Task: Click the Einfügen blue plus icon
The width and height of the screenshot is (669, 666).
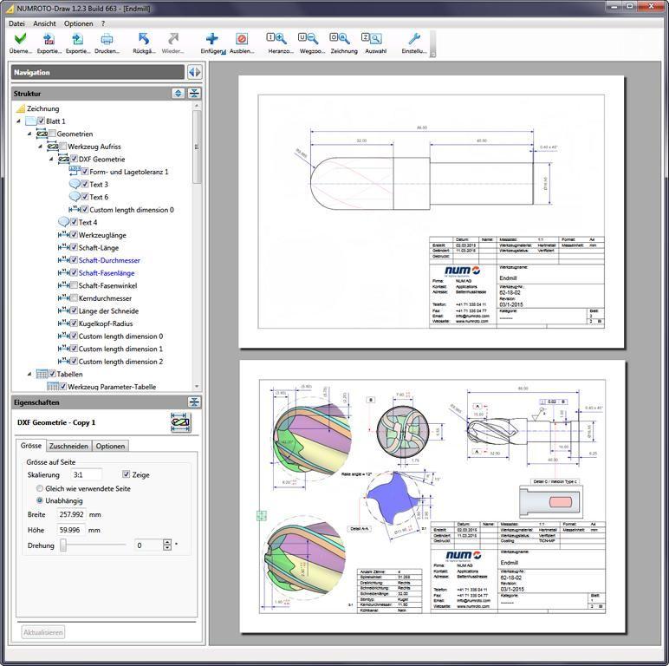Action: click(212, 39)
